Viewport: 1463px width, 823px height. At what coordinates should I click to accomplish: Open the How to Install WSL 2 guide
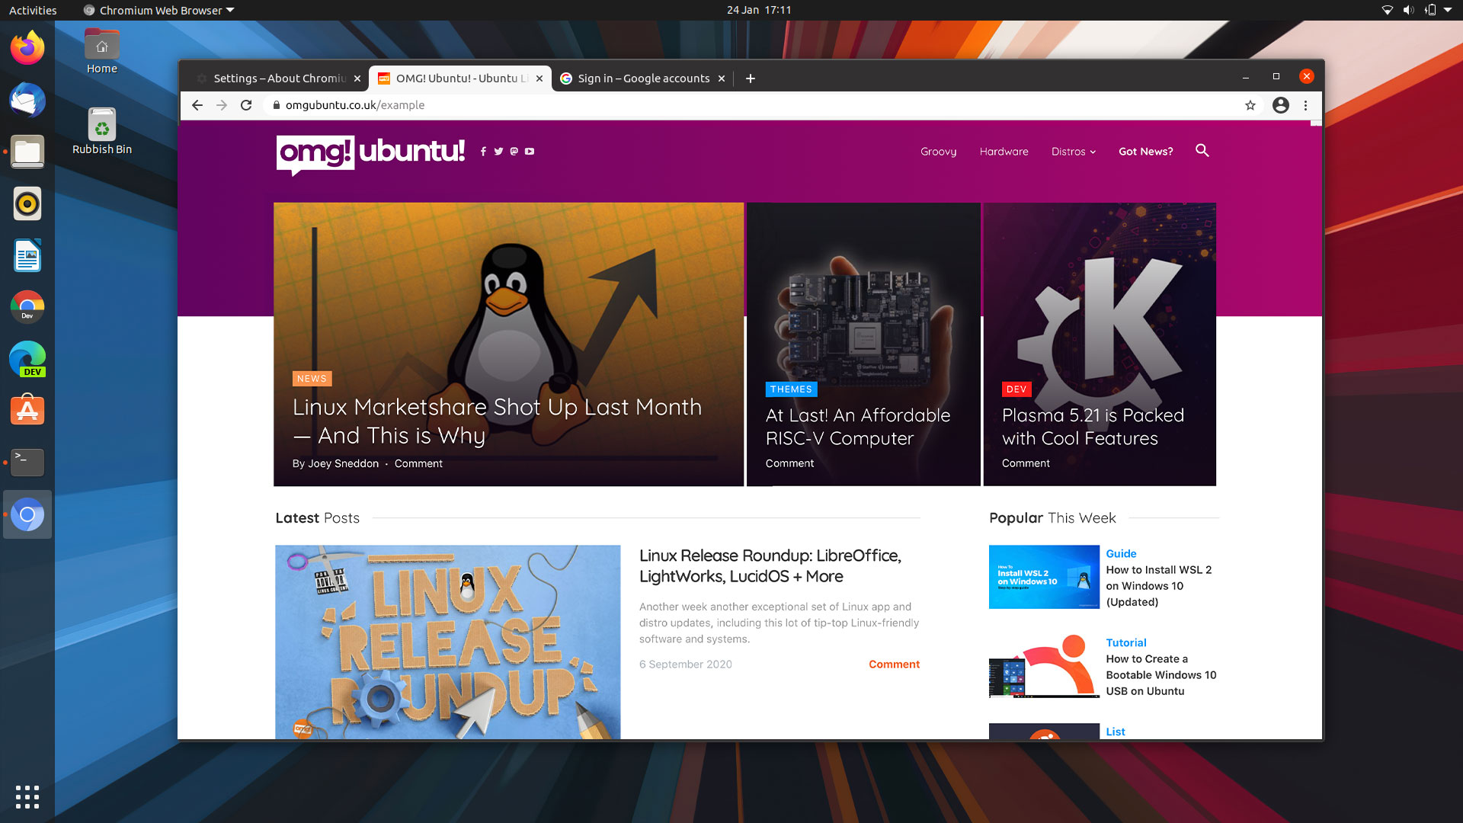coord(1158,586)
